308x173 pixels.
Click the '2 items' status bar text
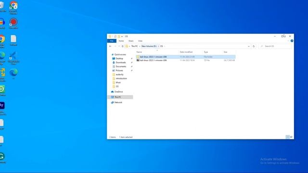(x=113, y=137)
